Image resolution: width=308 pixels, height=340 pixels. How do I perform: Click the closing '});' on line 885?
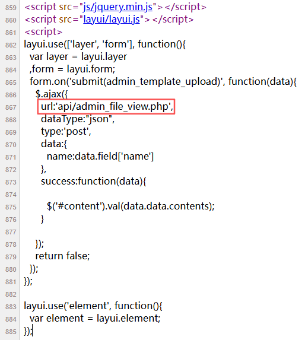pyautogui.click(x=28, y=331)
